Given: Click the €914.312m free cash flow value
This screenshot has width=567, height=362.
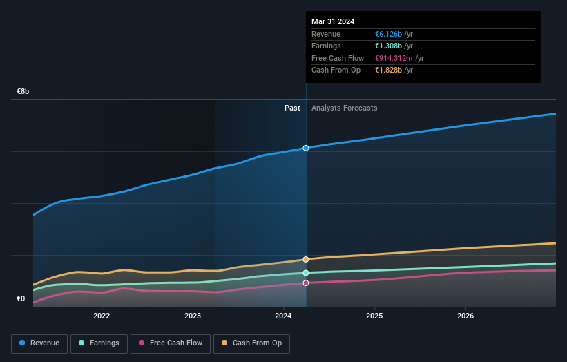Looking at the screenshot, I should tap(394, 58).
